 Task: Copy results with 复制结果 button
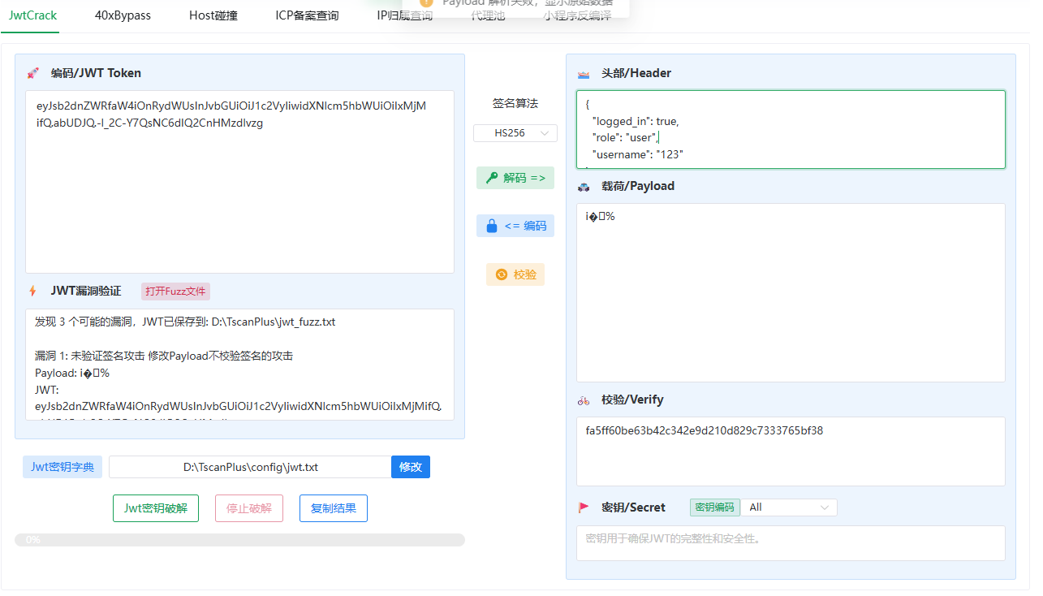[334, 508]
